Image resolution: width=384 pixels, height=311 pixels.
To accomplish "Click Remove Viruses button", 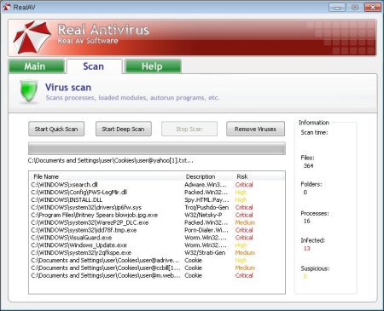I will point(255,129).
